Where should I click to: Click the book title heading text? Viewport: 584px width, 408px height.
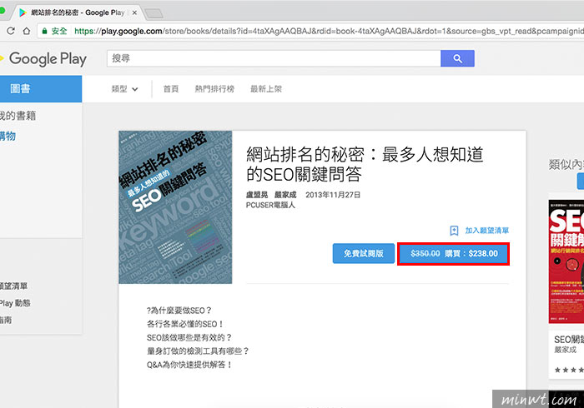pyautogui.click(x=365, y=164)
